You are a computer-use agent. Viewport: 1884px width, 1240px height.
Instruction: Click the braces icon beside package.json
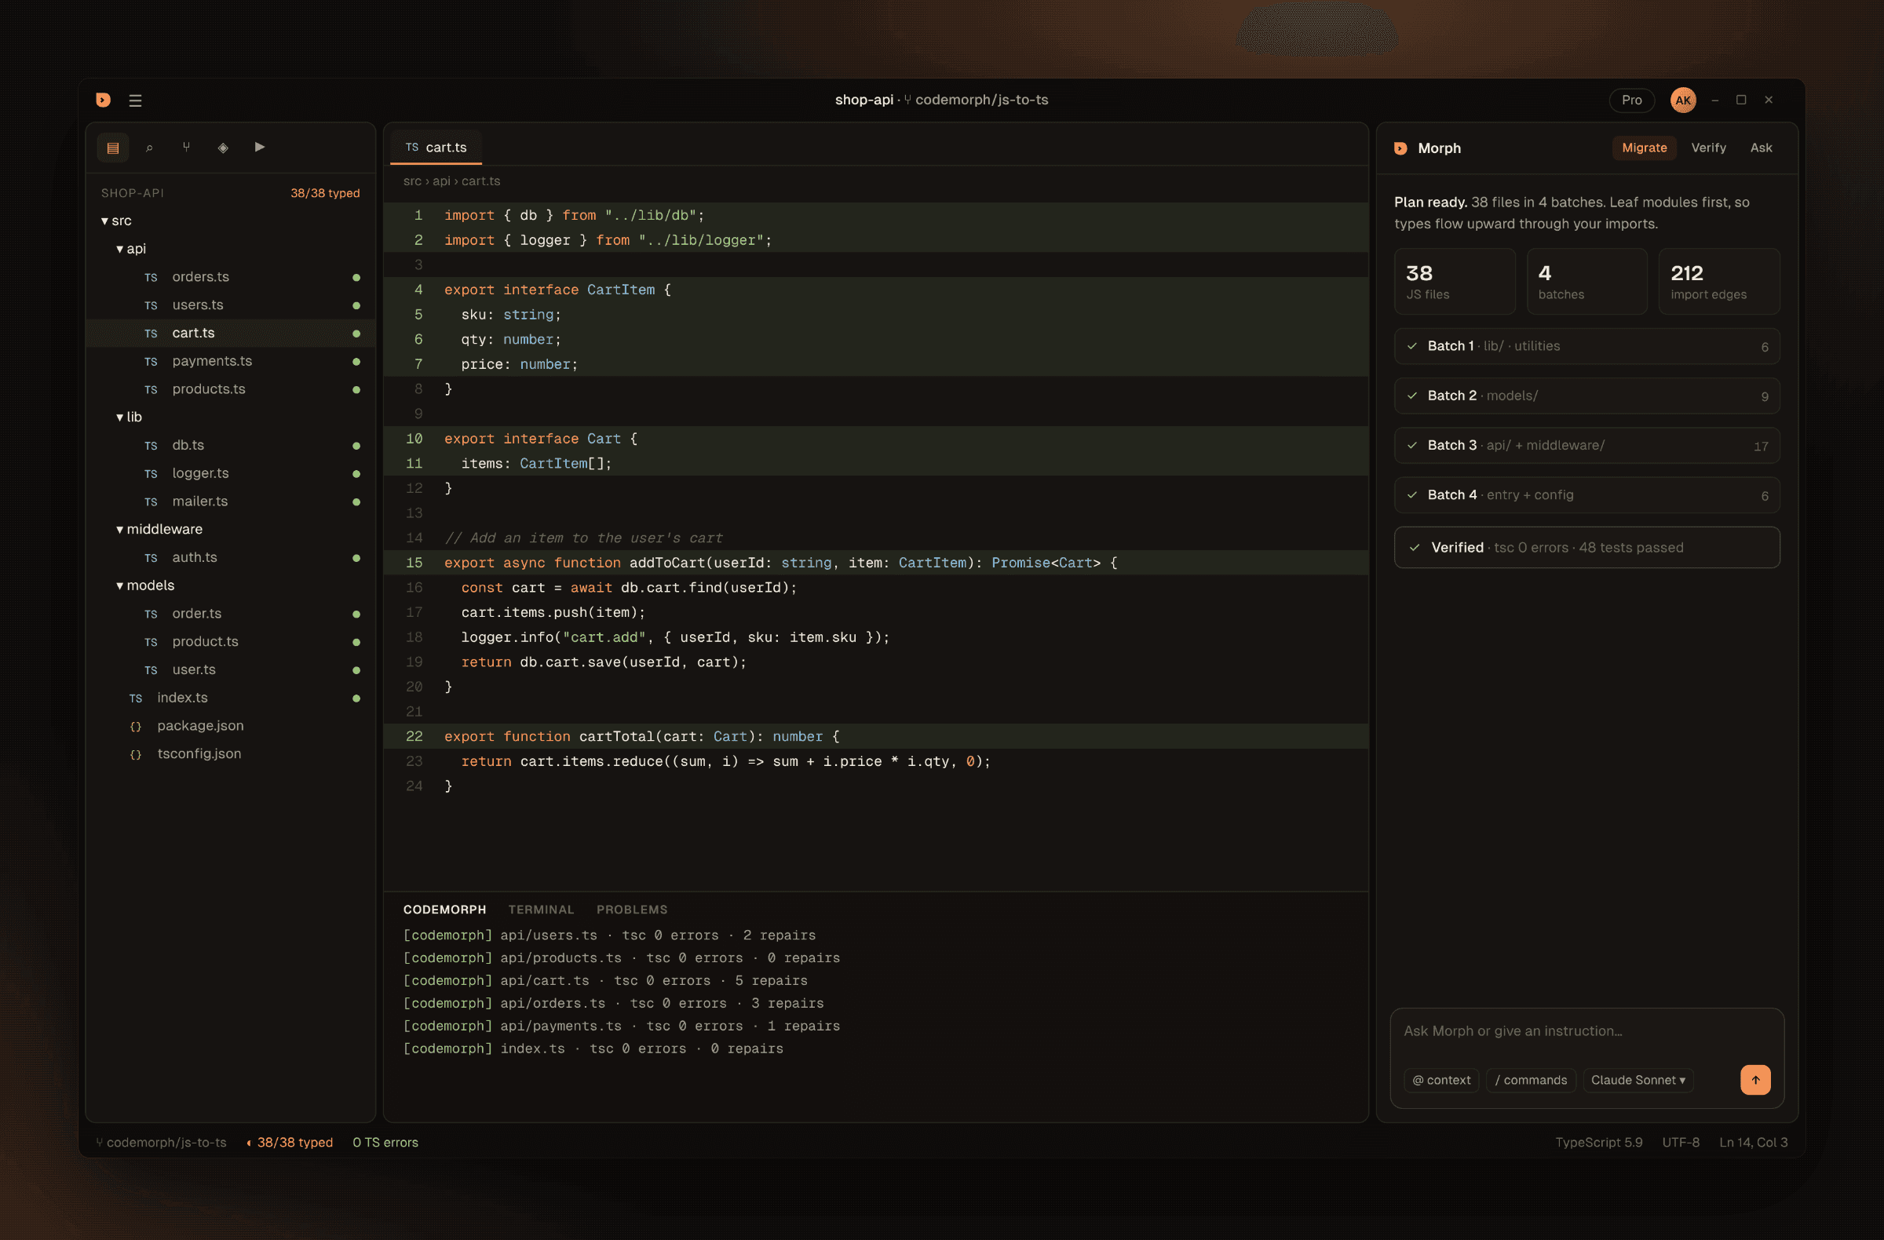[135, 727]
